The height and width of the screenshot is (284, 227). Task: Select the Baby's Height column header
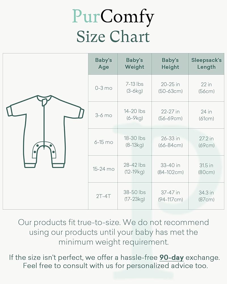click(x=170, y=64)
